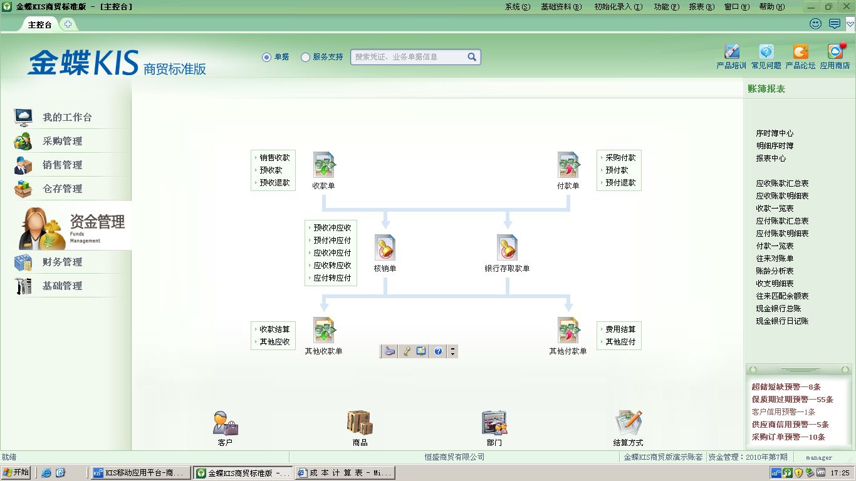Image resolution: width=856 pixels, height=481 pixels.
Task: Click the search box for 凭证 and 单据
Action: pyautogui.click(x=409, y=57)
